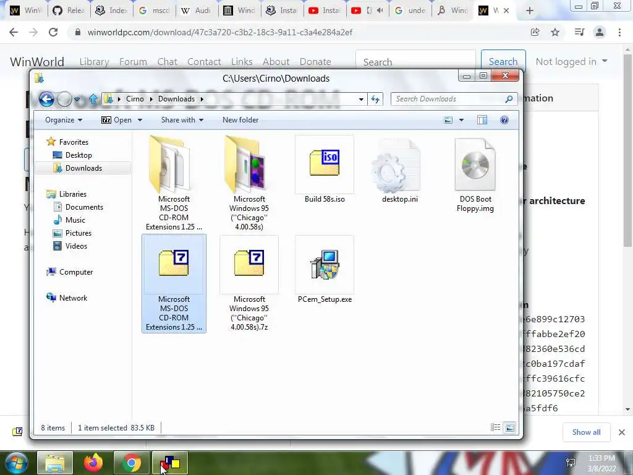This screenshot has width=633, height=475.
Task: Open the Microsoft Windows 95 Chicago folder
Action: coord(249,183)
